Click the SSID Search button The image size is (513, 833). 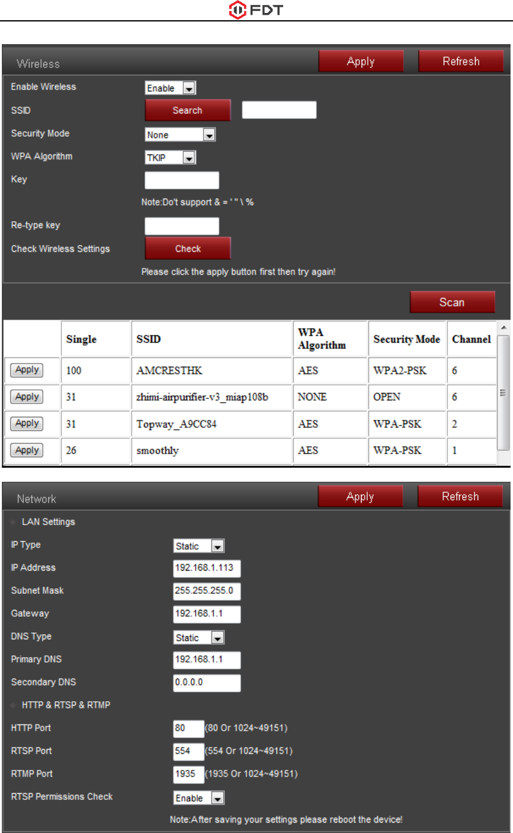[188, 110]
